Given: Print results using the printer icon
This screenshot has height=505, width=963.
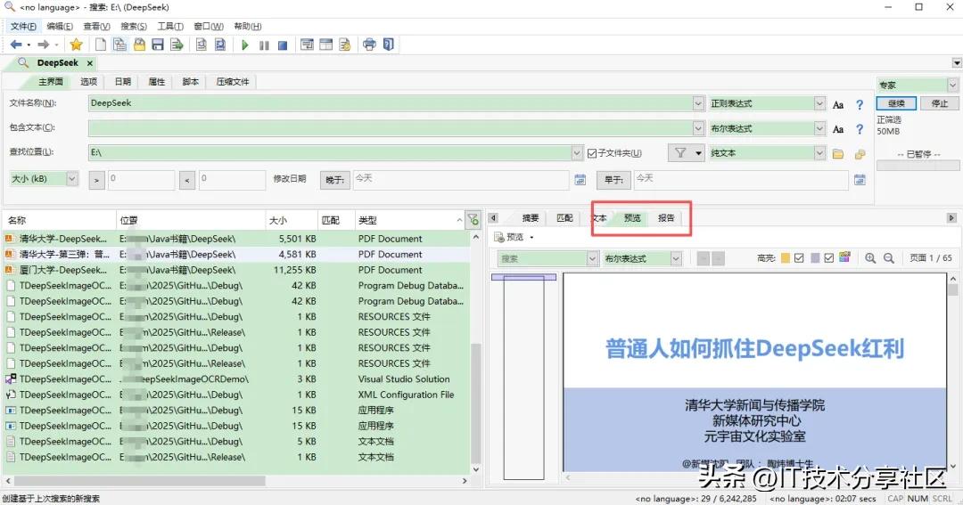Looking at the screenshot, I should point(369,45).
